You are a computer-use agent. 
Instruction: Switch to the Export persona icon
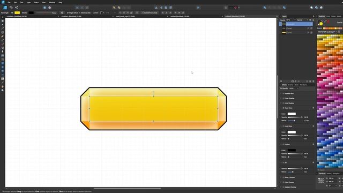pyautogui.click(x=17, y=8)
